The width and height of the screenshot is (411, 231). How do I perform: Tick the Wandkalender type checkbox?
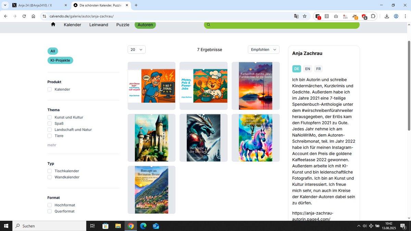50,177
